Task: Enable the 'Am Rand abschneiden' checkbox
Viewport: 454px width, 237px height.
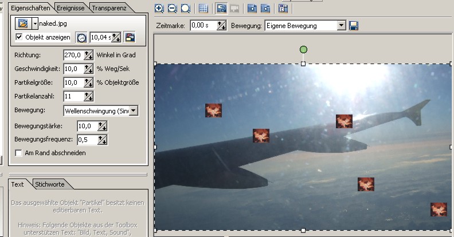Action: pyautogui.click(x=19, y=153)
